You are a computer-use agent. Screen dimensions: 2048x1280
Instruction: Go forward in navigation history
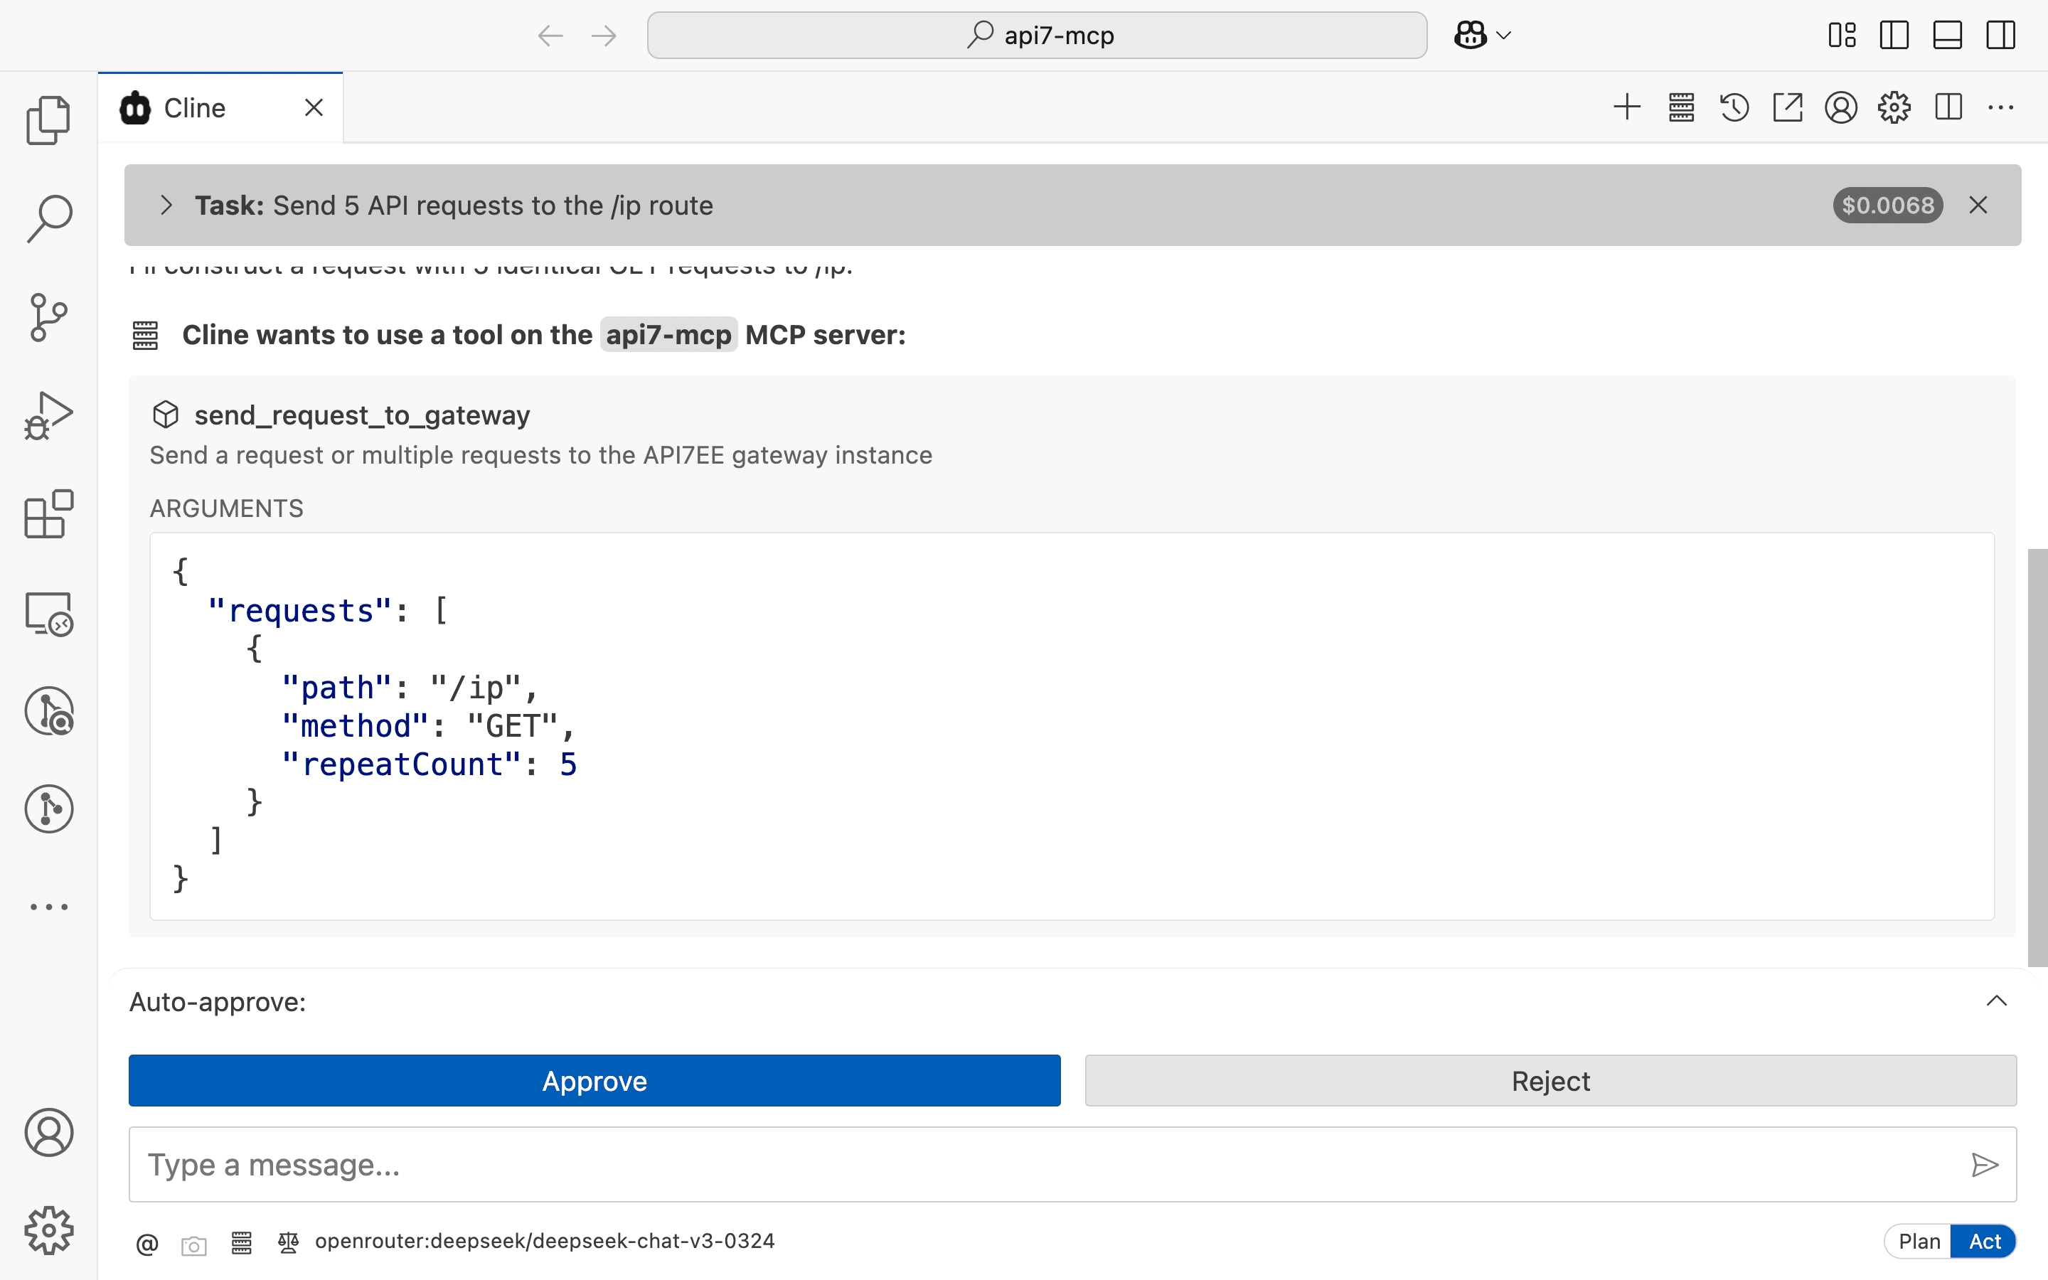click(604, 36)
